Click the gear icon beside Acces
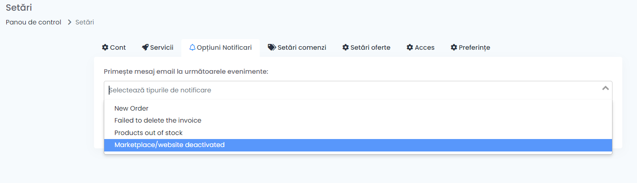 tap(410, 48)
